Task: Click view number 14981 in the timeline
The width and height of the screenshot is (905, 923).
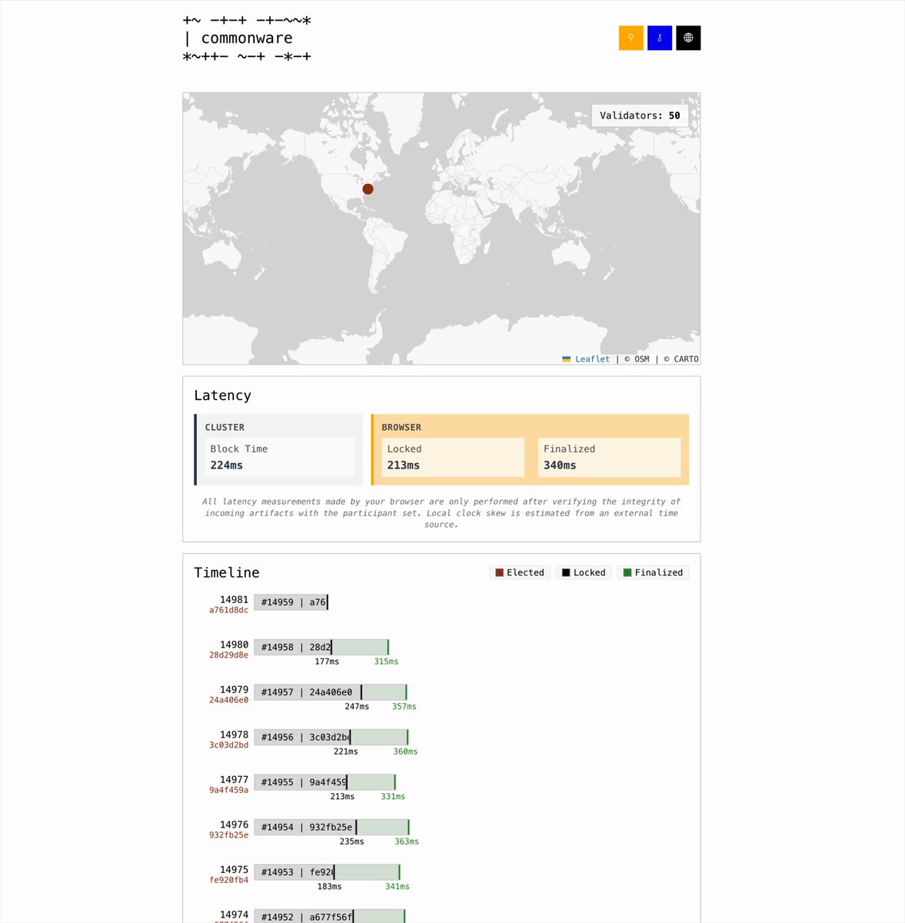Action: click(x=234, y=599)
